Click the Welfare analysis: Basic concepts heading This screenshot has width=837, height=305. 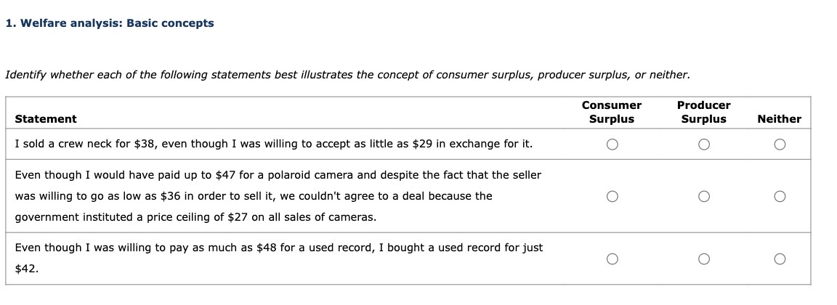(110, 23)
